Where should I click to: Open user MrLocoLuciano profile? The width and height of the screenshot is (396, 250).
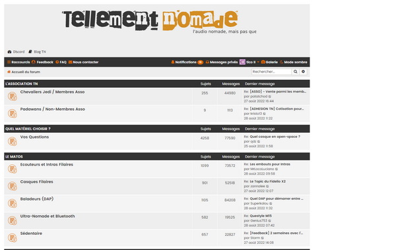(262, 169)
